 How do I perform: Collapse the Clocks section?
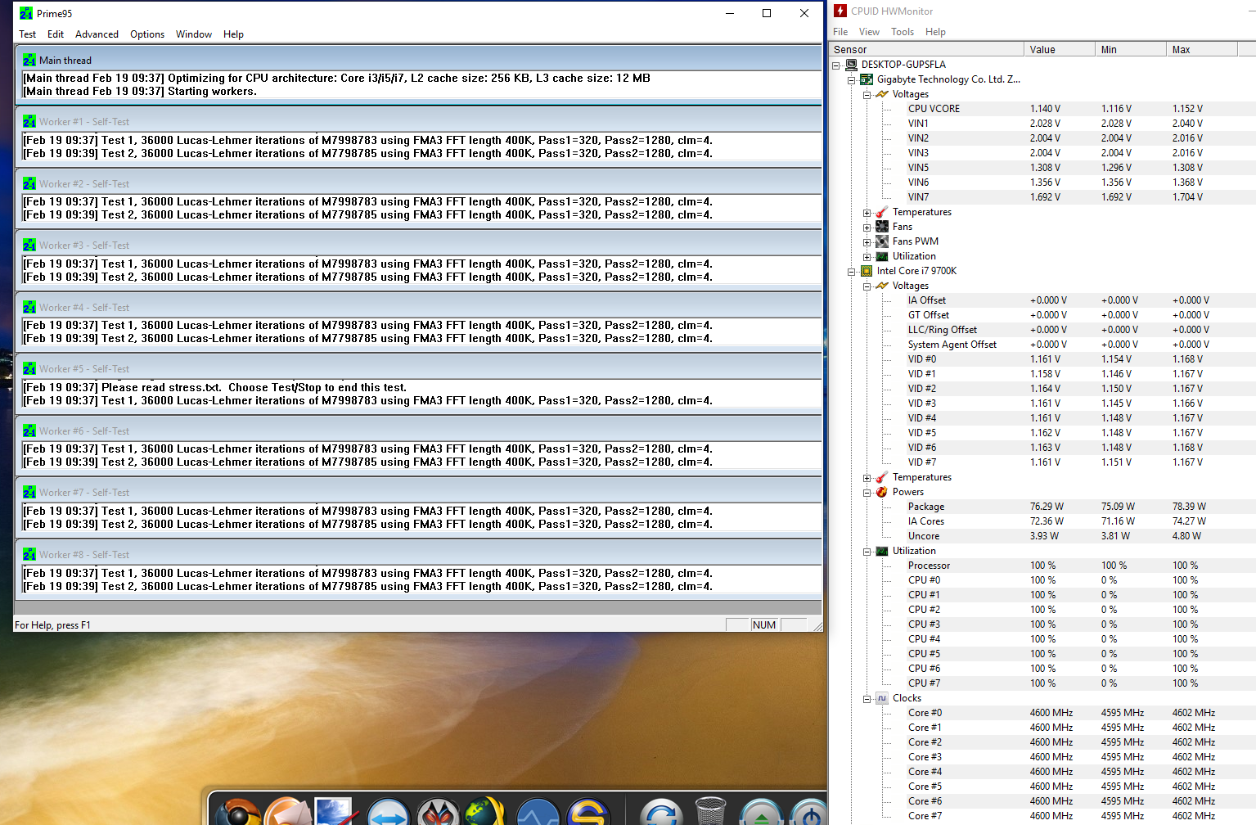click(x=867, y=699)
